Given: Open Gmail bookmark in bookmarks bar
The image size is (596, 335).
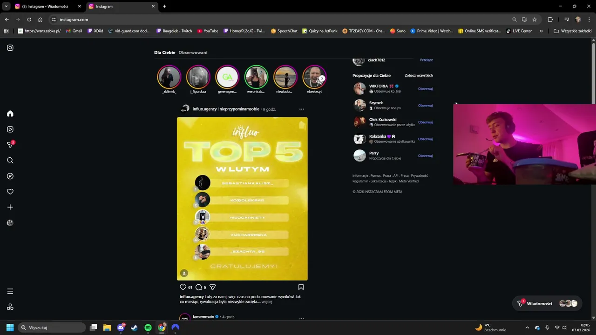Looking at the screenshot, I should [x=74, y=31].
